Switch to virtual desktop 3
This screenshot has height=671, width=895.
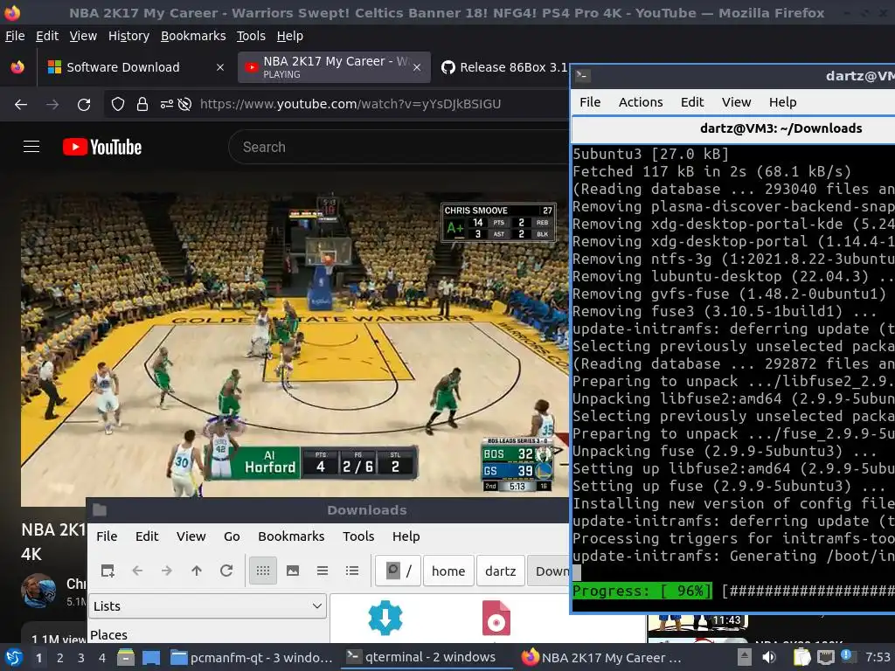tap(80, 658)
